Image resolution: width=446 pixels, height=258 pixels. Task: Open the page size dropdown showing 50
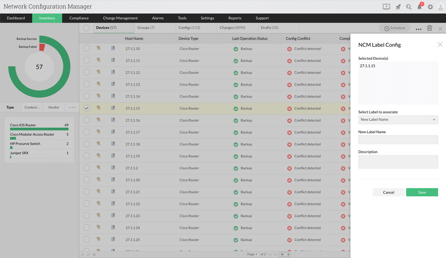point(284,255)
